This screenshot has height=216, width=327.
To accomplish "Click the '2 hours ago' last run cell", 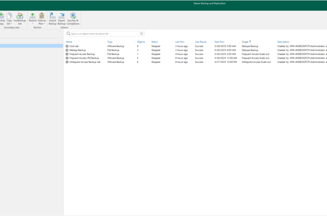I will (182, 50).
